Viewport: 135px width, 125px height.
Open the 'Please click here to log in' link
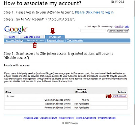(94, 12)
